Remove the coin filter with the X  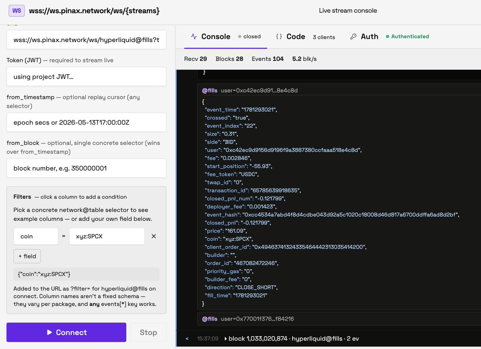pos(154,236)
